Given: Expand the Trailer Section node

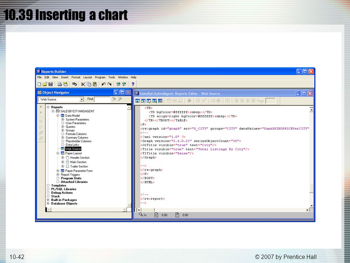Looking at the screenshot, I should coord(63,167).
